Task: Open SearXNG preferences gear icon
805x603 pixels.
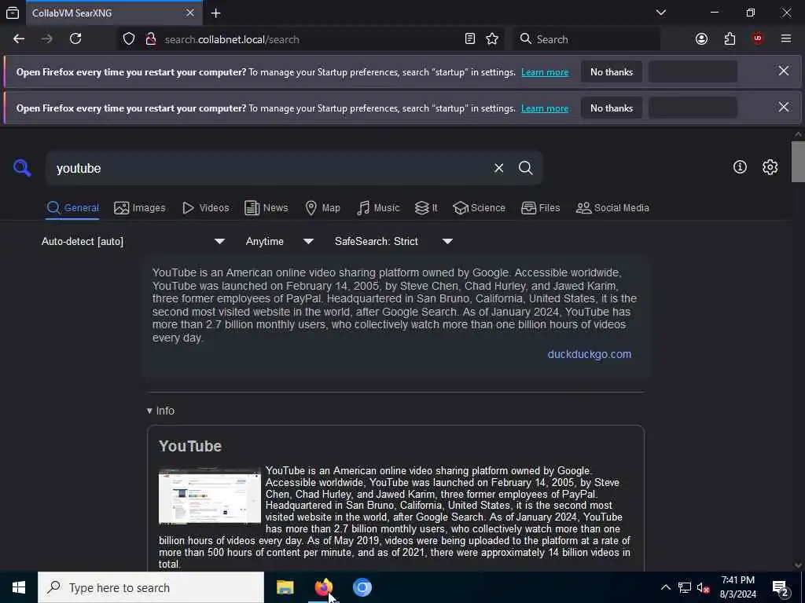Action: [770, 166]
